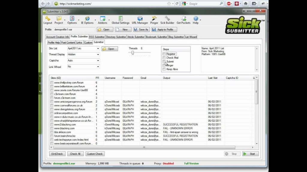Expand the Help dropdown arrow

pyautogui.click(x=200, y=20)
